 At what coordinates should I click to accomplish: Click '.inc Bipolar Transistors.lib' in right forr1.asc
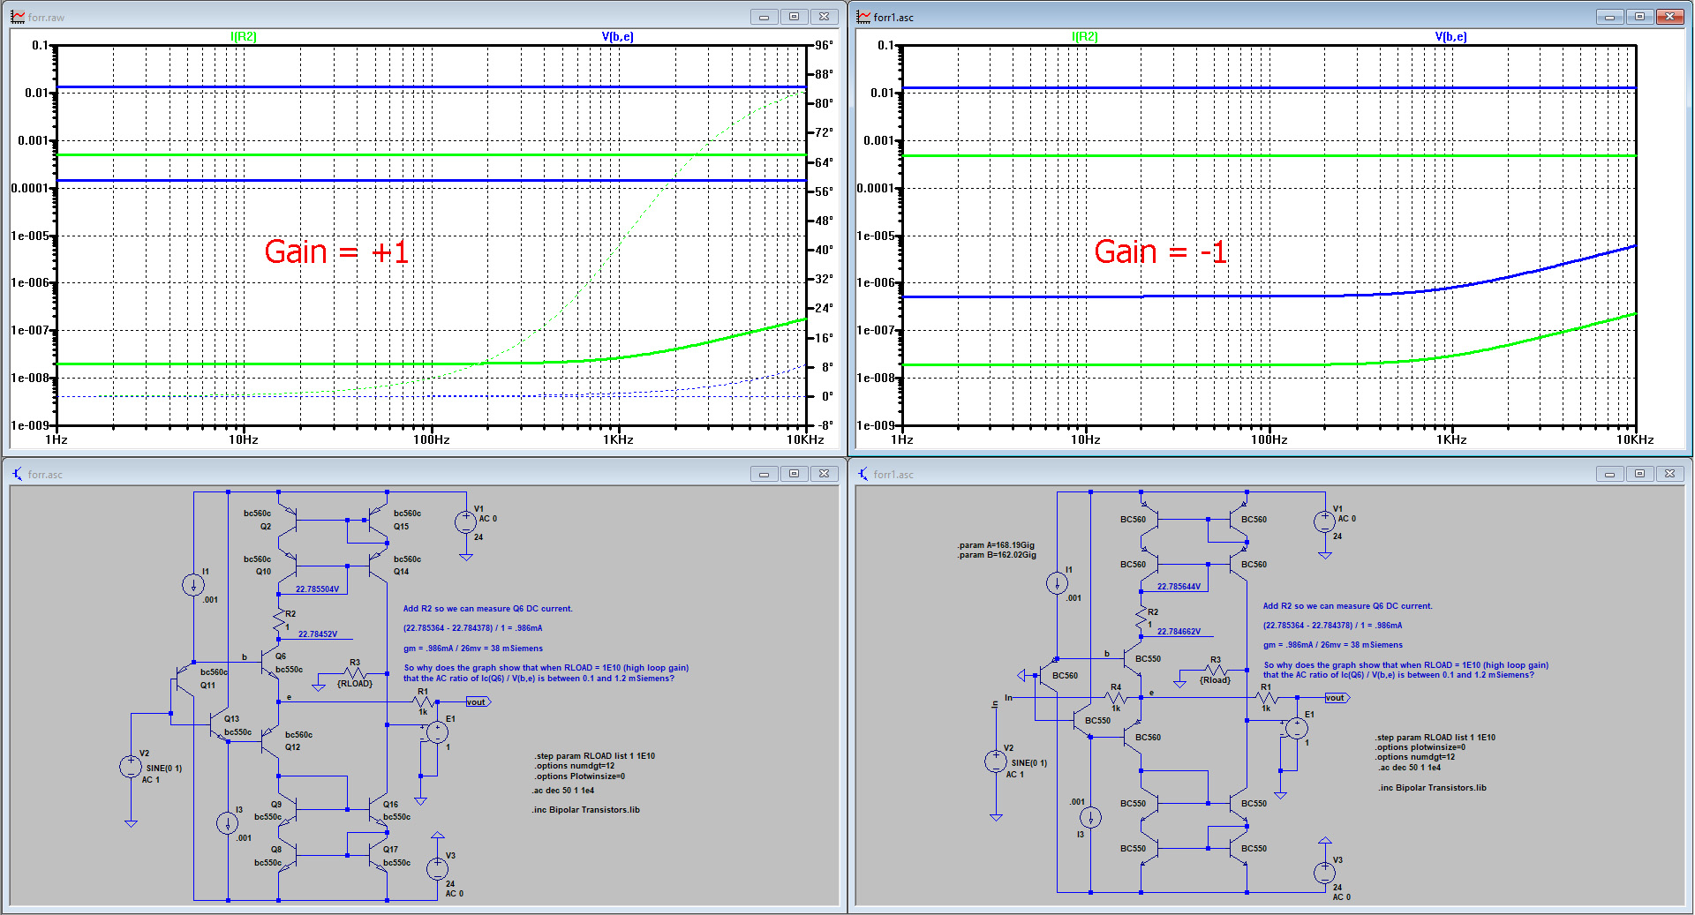pos(1432,788)
